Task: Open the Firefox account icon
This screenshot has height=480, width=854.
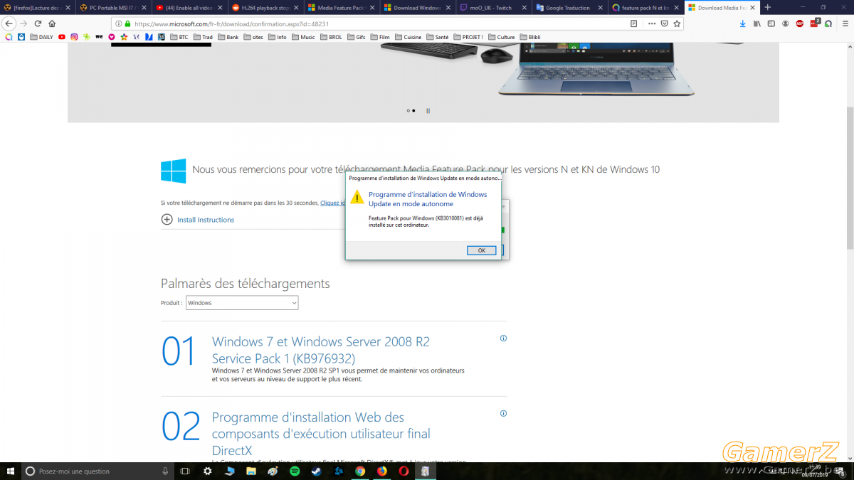Action: (786, 23)
